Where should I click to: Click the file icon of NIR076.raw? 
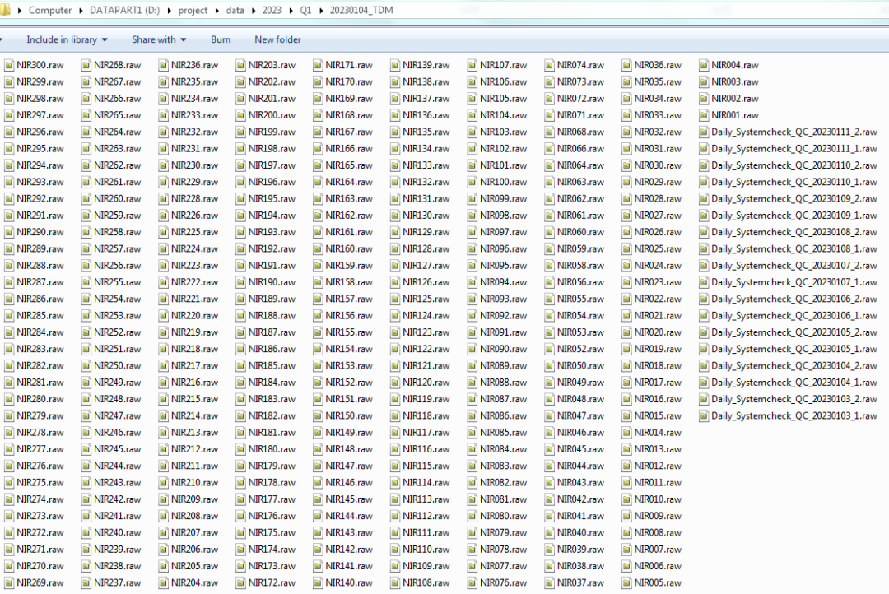[472, 582]
